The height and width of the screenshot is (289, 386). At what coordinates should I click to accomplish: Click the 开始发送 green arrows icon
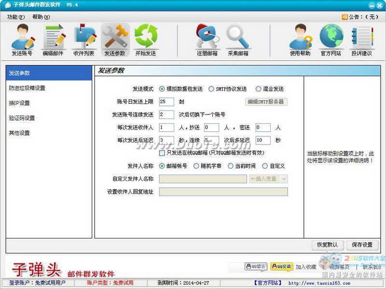(146, 40)
